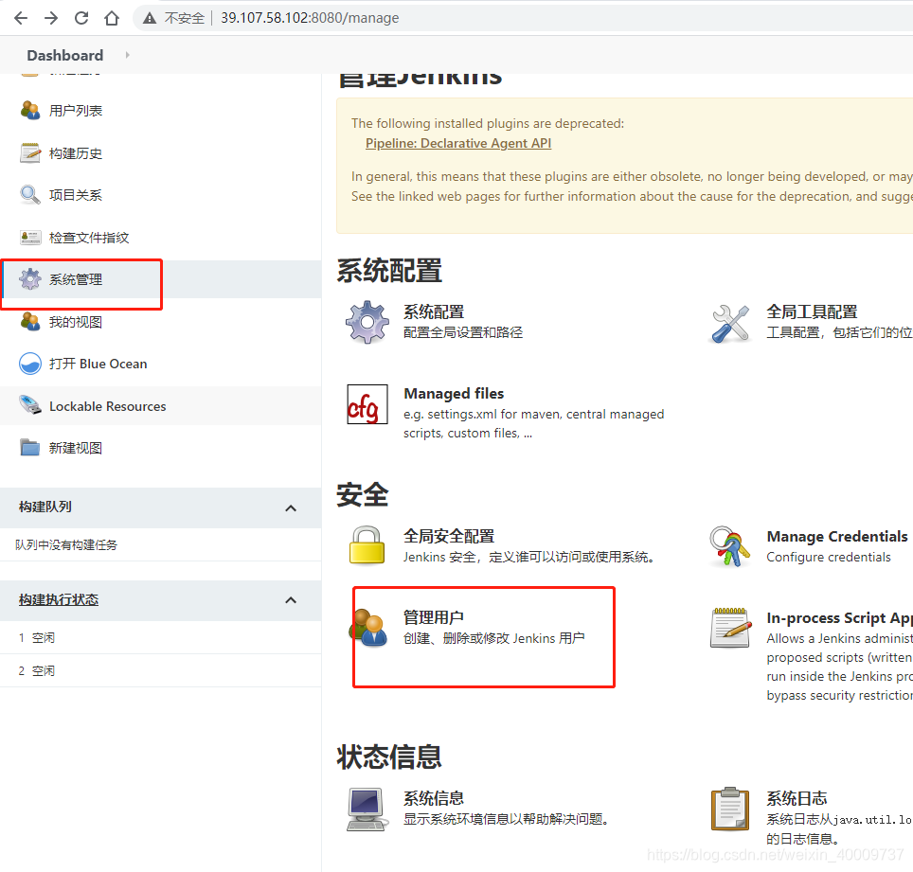Click the 系统信息 computer monitor icon

(367, 809)
